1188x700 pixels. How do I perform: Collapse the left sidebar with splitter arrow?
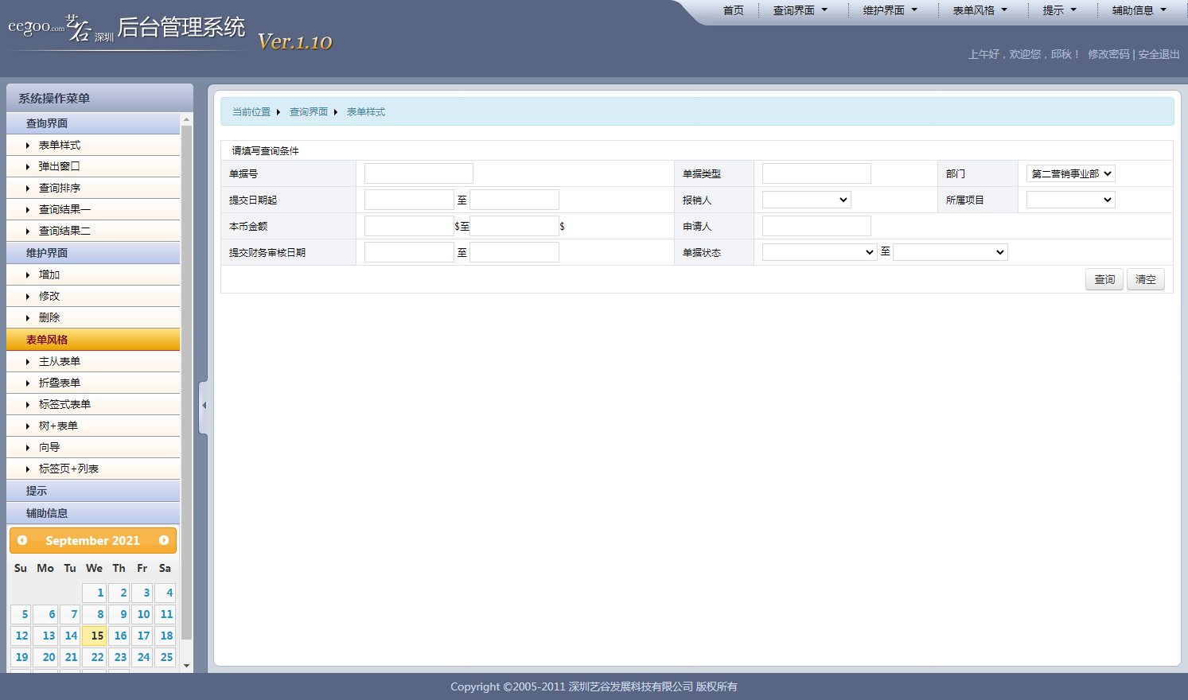pos(204,406)
